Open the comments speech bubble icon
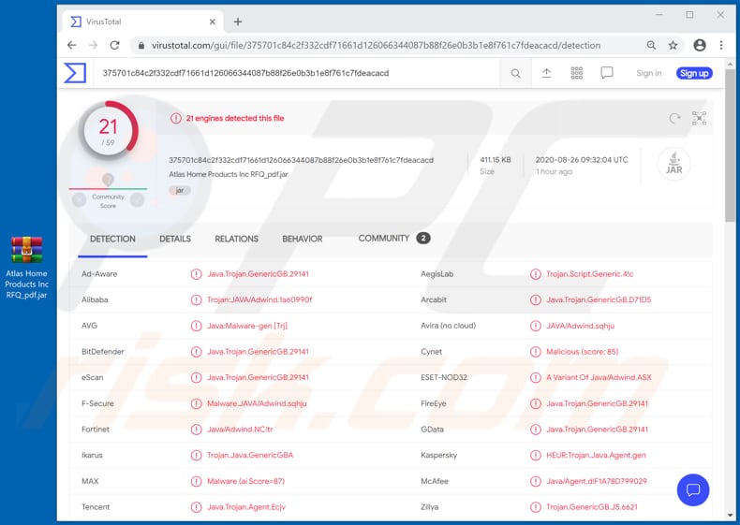 coord(607,73)
